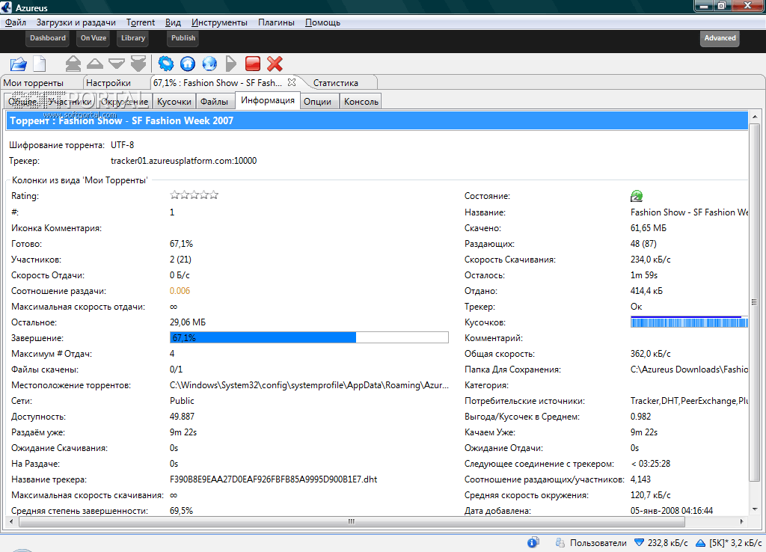
Task: Click the vertical scrollbar down arrow
Action: [x=754, y=509]
